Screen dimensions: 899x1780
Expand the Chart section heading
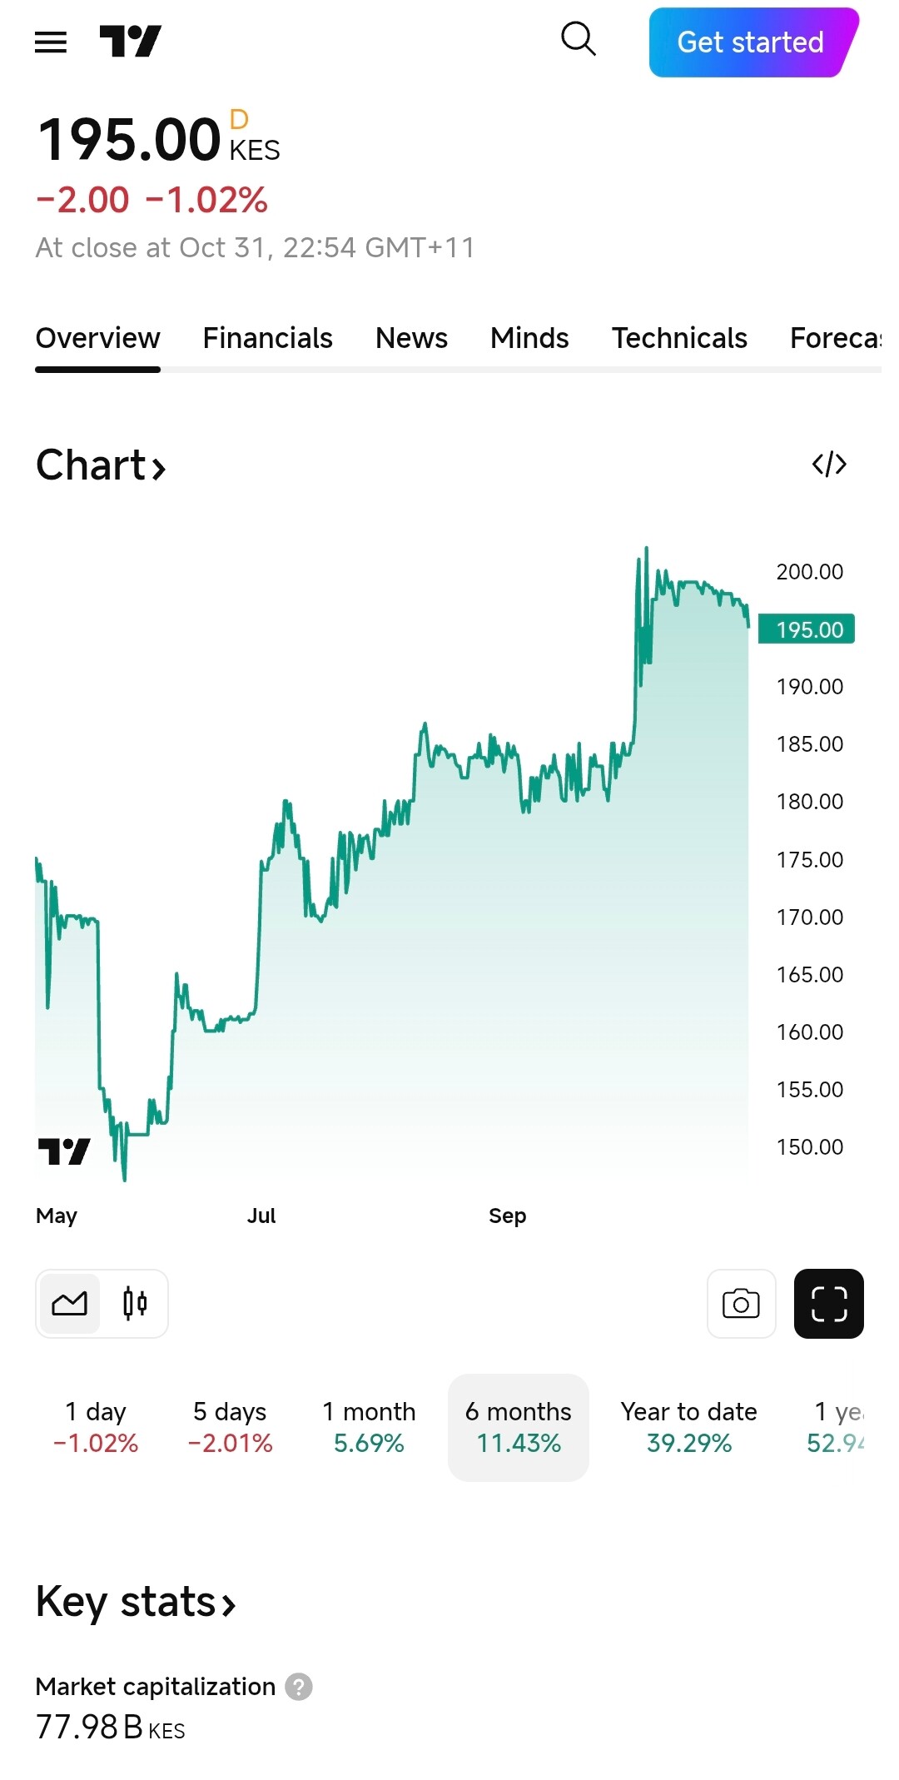[x=101, y=465]
